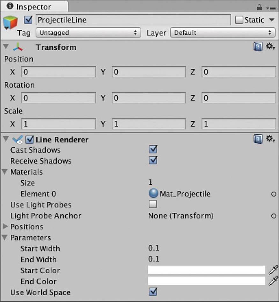This screenshot has height=302, width=279.
Task: Pick End Color with eyedropper icon
Action: coord(274,281)
